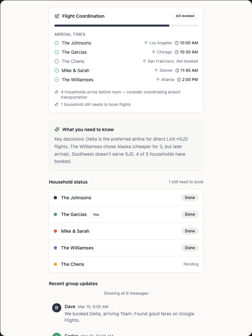
Task: Click the location pin next to San Francisco
Action: (x=145, y=61)
